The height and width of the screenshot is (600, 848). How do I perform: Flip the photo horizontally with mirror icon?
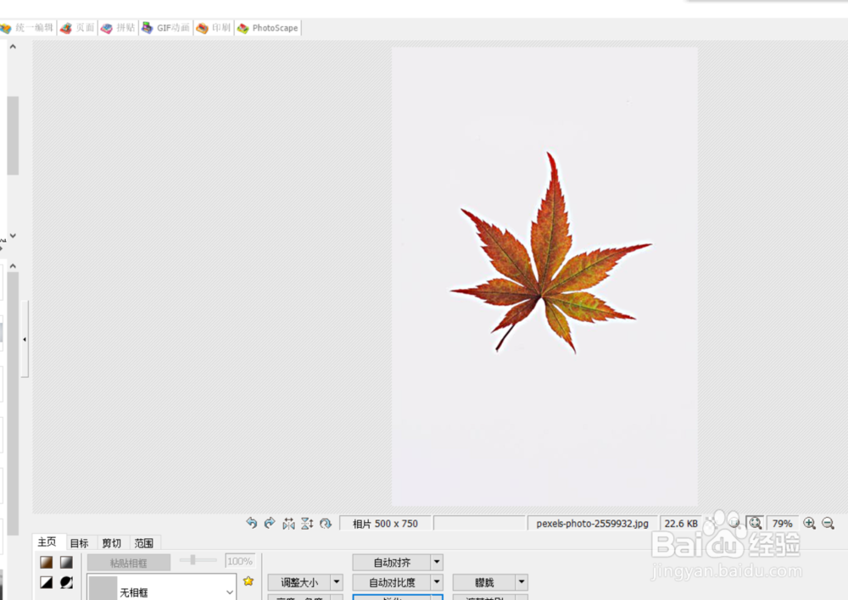[288, 523]
